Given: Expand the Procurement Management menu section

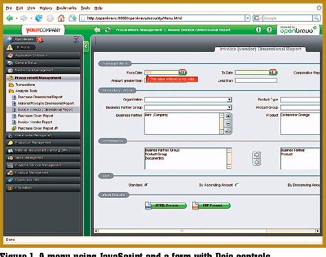Looking at the screenshot, I should pos(43,78).
